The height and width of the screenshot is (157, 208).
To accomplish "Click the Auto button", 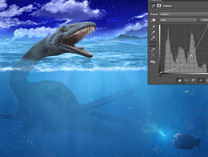I will click(204, 20).
